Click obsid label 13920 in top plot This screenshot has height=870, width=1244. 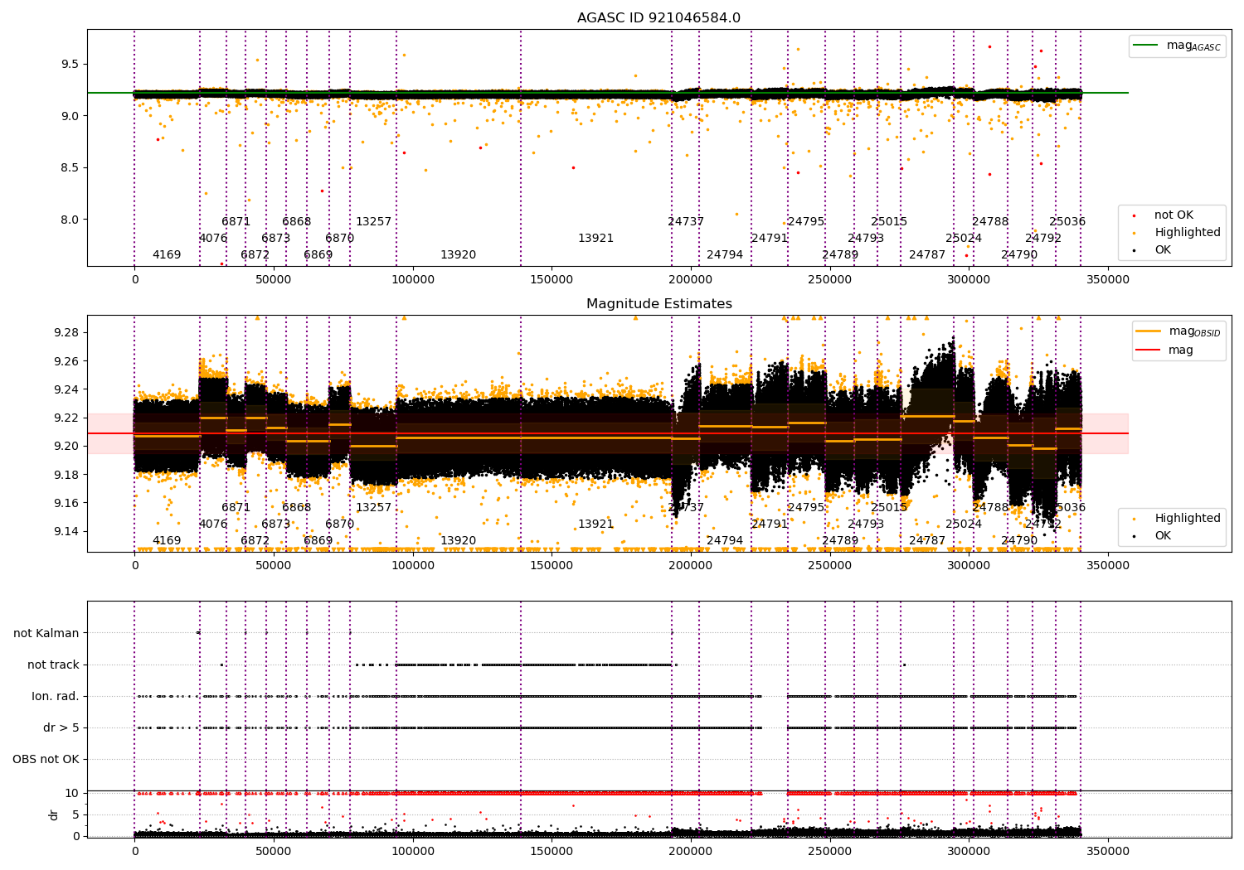[459, 255]
